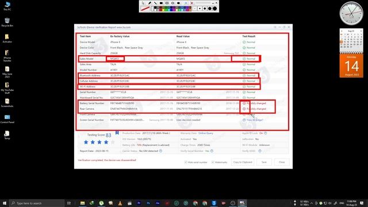
Task: Click the help icon beside Verify UDID
Action: tap(260, 151)
